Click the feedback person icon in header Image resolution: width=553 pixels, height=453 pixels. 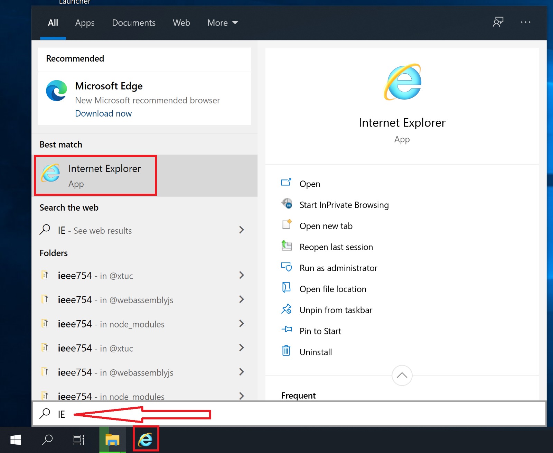click(498, 22)
